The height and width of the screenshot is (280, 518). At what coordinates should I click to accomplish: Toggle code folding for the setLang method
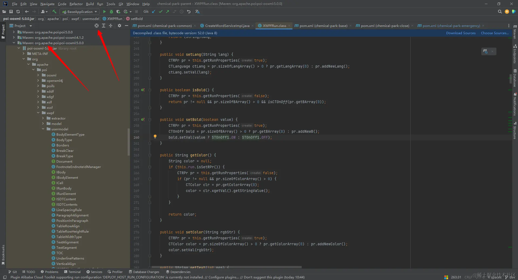(x=150, y=55)
